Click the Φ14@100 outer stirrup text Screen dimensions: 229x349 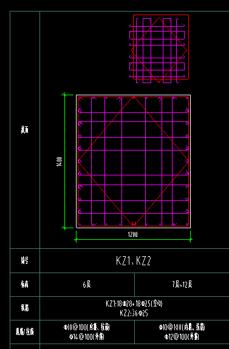(x=87, y=337)
